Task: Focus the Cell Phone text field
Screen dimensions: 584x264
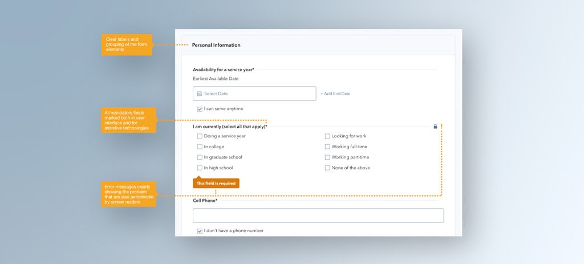Action: 318,216
